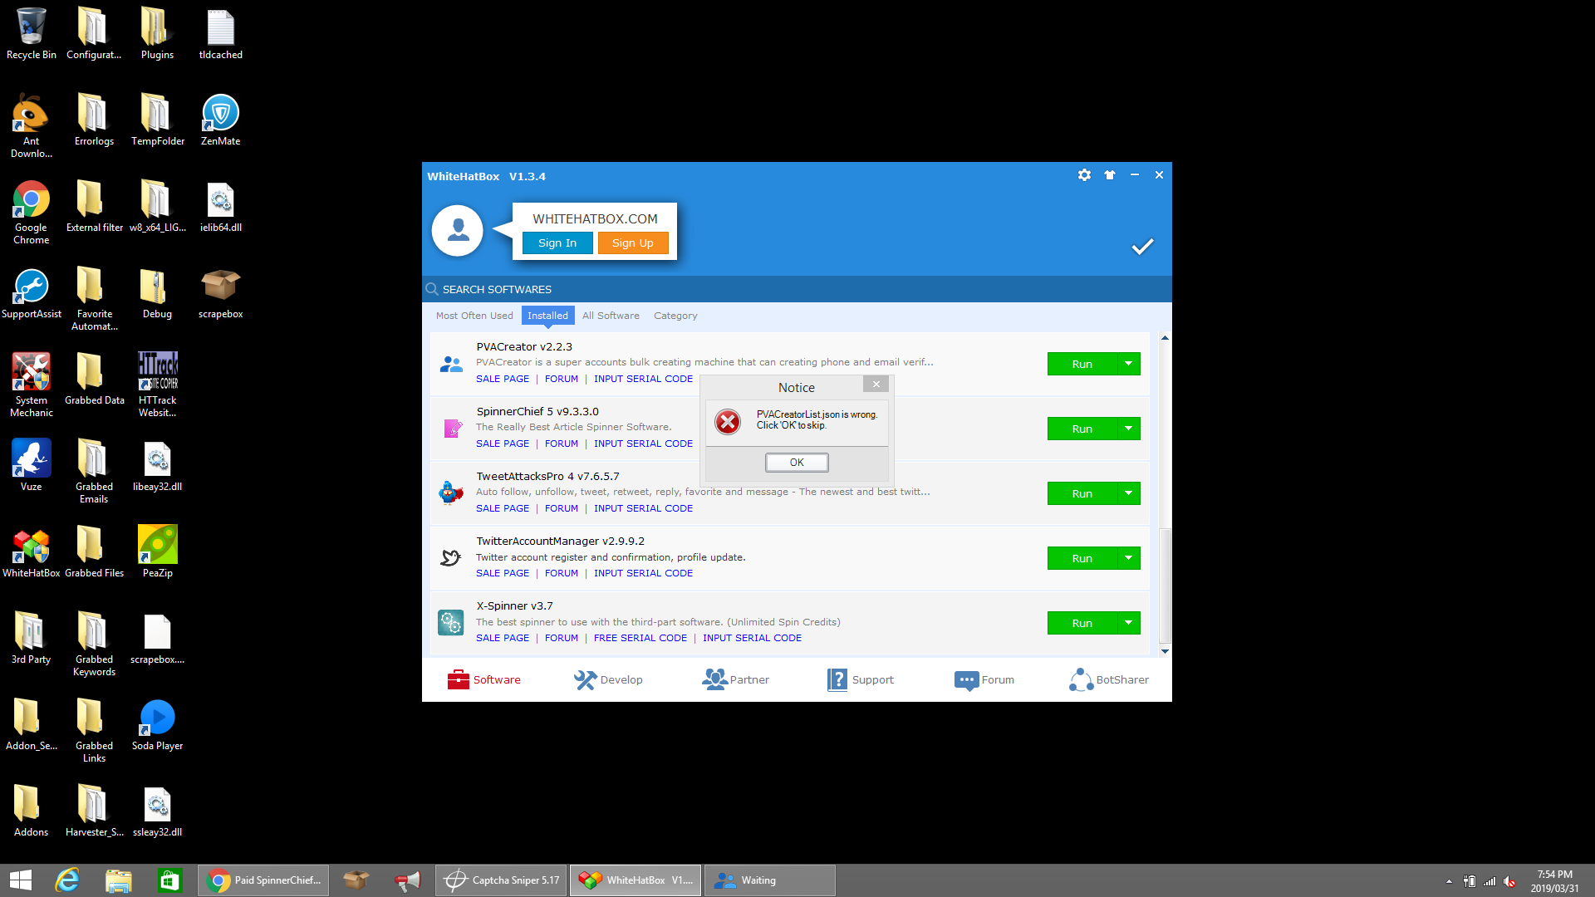Expand the PVACreator Run dropdown arrow
Screen dimensions: 1595x897
[1128, 364]
